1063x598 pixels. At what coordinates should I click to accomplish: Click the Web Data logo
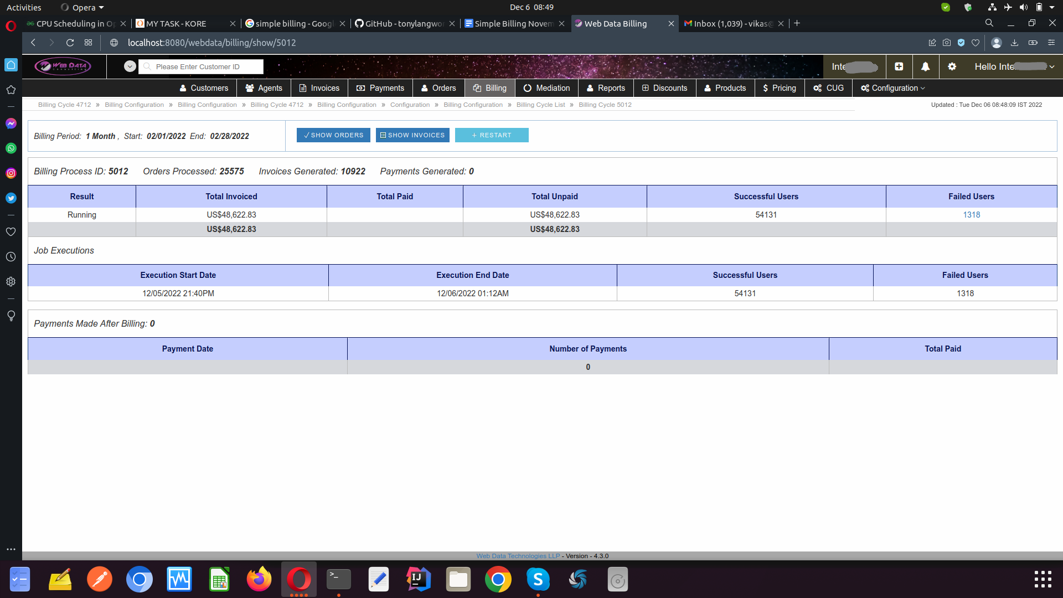tap(63, 66)
